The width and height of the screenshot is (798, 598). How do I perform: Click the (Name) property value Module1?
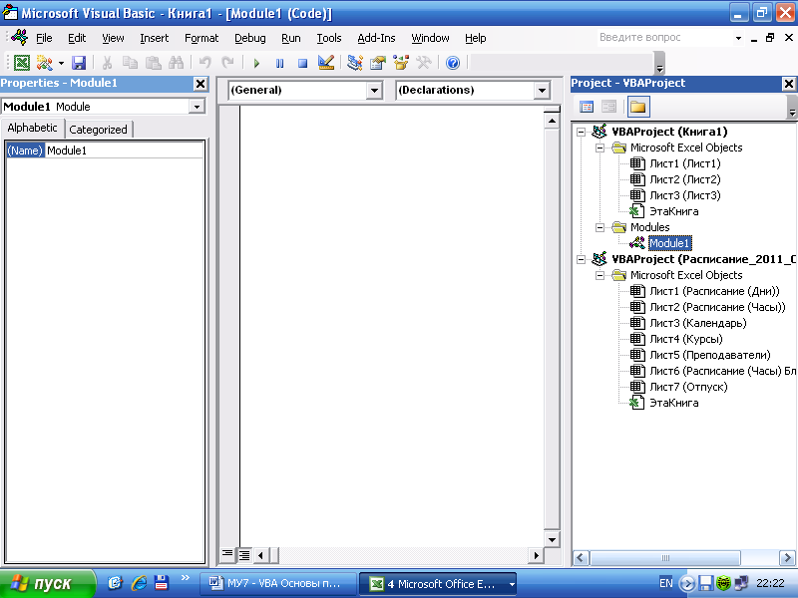[124, 150]
